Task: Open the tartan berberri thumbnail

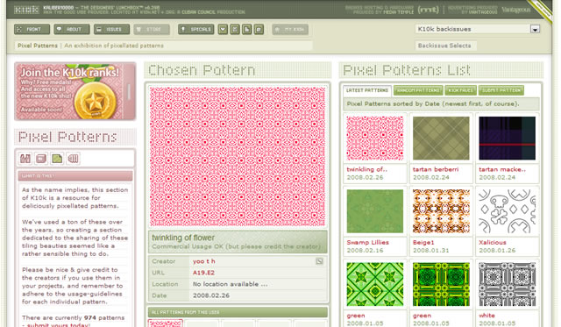Action: point(441,139)
